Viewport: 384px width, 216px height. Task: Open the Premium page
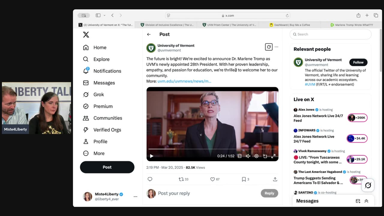[98, 106]
